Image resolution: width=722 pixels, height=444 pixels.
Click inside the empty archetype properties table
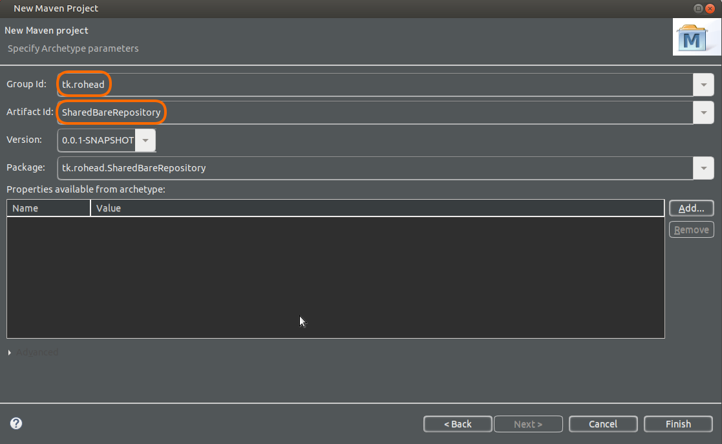pos(335,277)
